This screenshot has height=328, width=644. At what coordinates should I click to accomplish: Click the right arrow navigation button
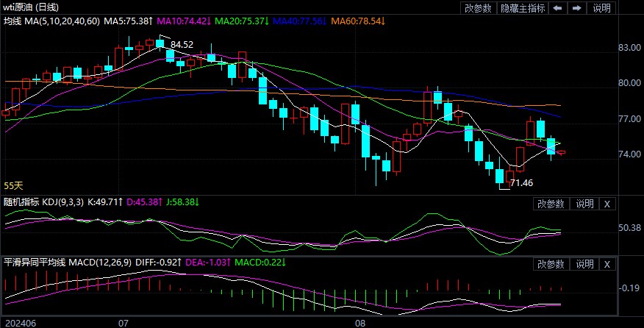577,8
